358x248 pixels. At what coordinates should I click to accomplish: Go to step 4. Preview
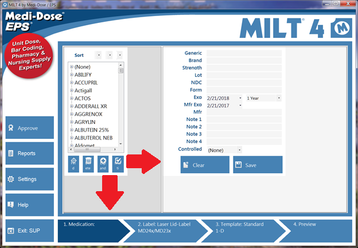point(316,231)
